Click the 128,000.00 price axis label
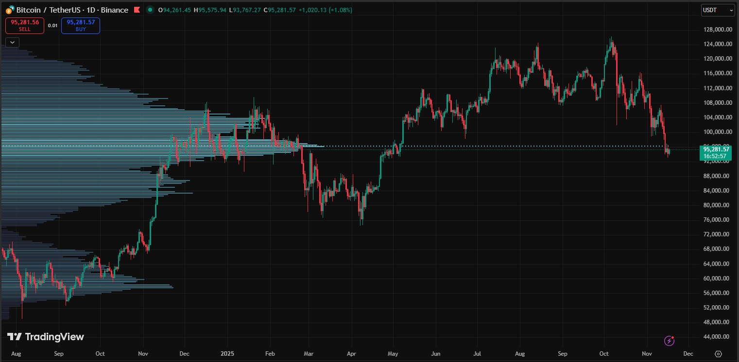The image size is (739, 362). tap(717, 29)
